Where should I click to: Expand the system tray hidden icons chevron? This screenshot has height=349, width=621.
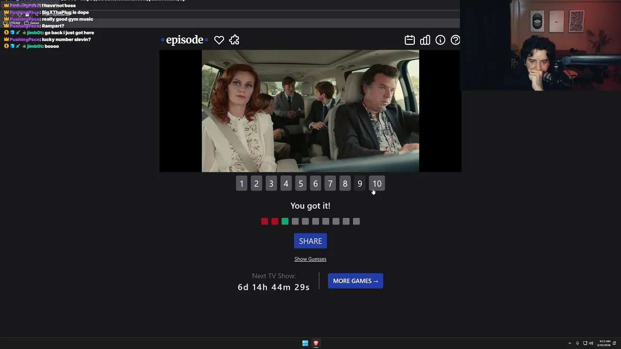[570, 343]
